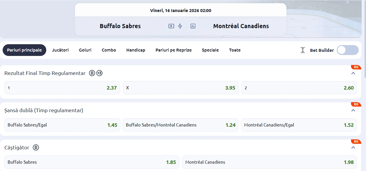Enable the Bet Builder toggle switch
Viewport: 366px width, 171px height.
coord(347,50)
